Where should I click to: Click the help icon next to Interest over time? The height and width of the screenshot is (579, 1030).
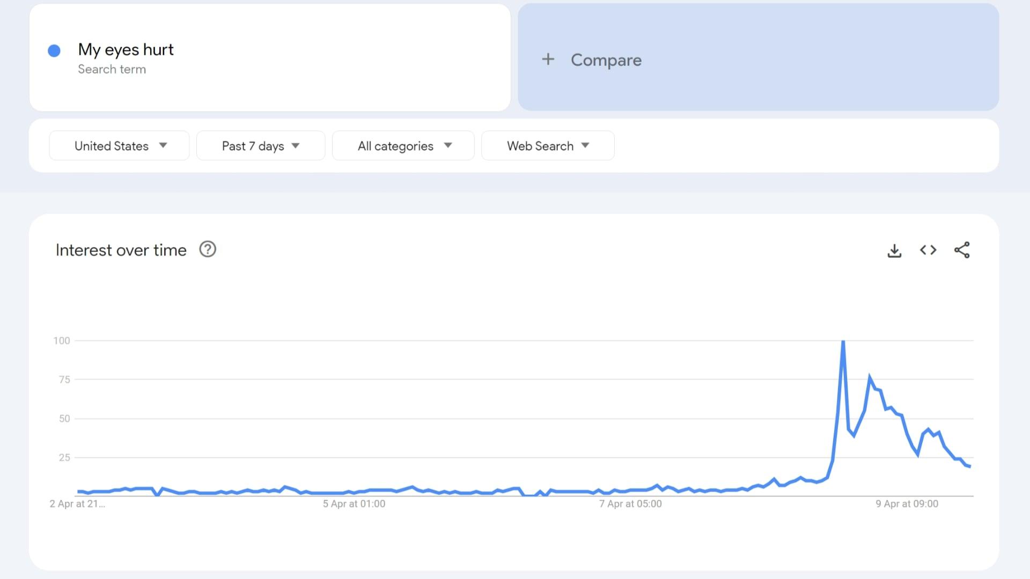(x=208, y=249)
